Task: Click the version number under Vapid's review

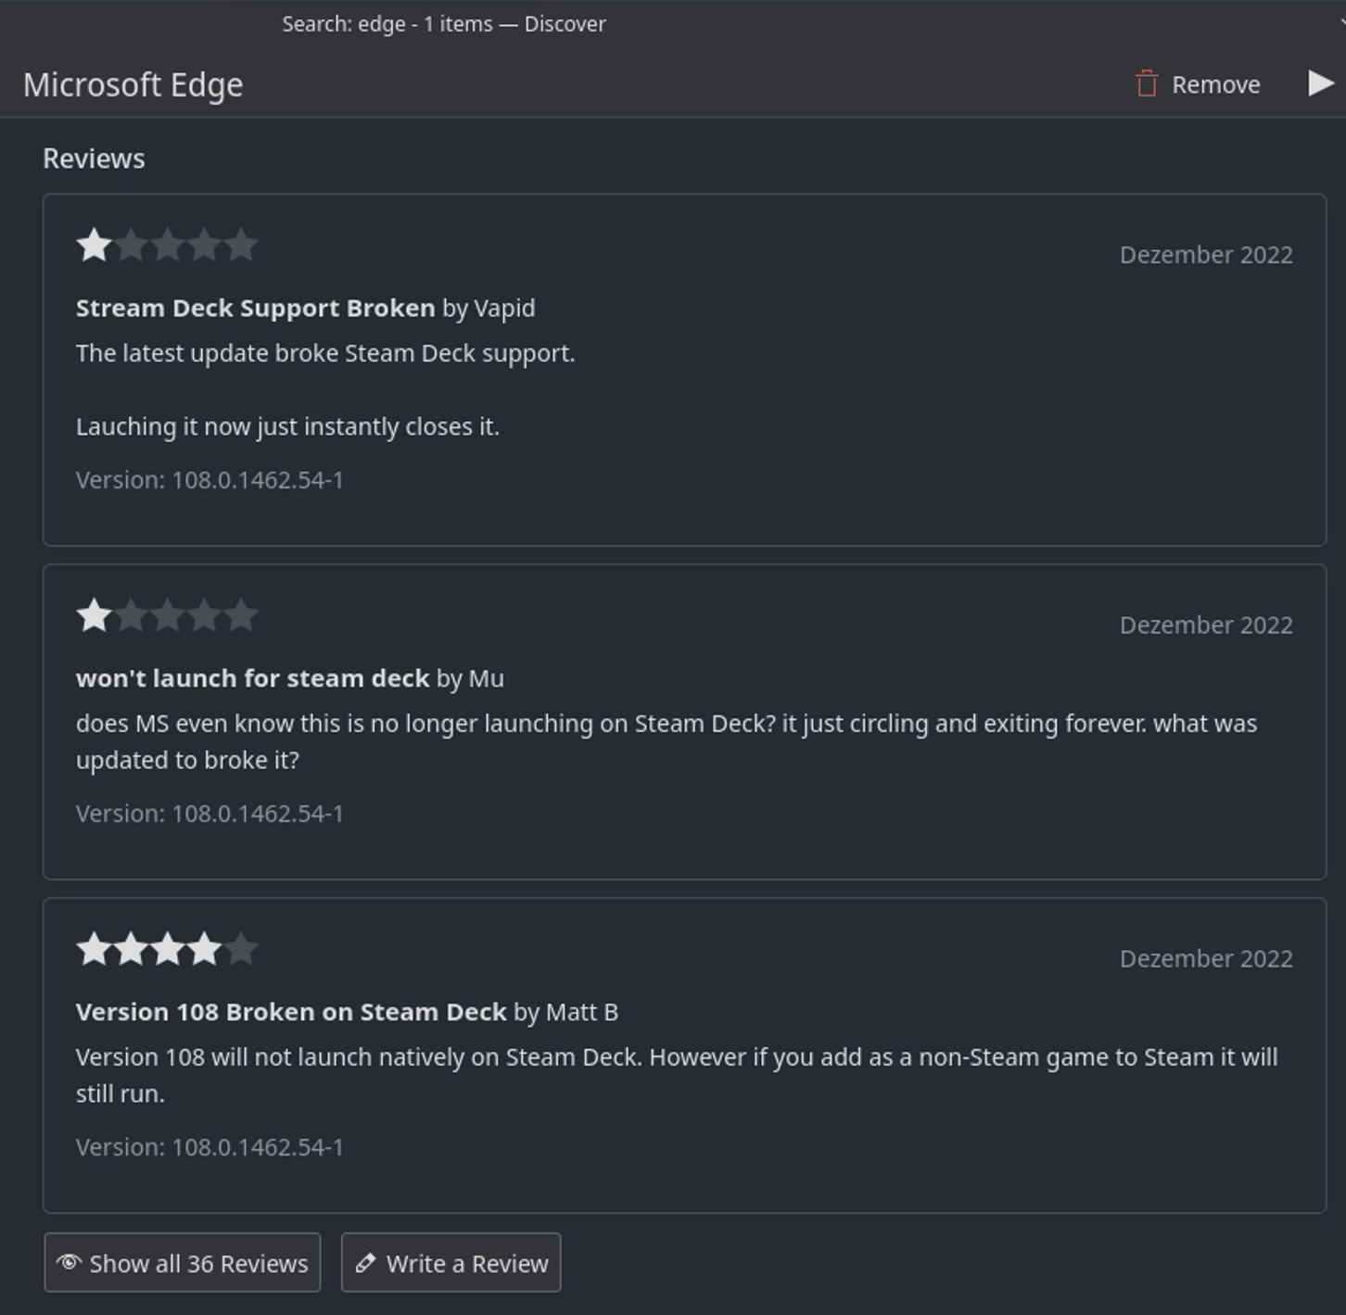Action: 210,480
